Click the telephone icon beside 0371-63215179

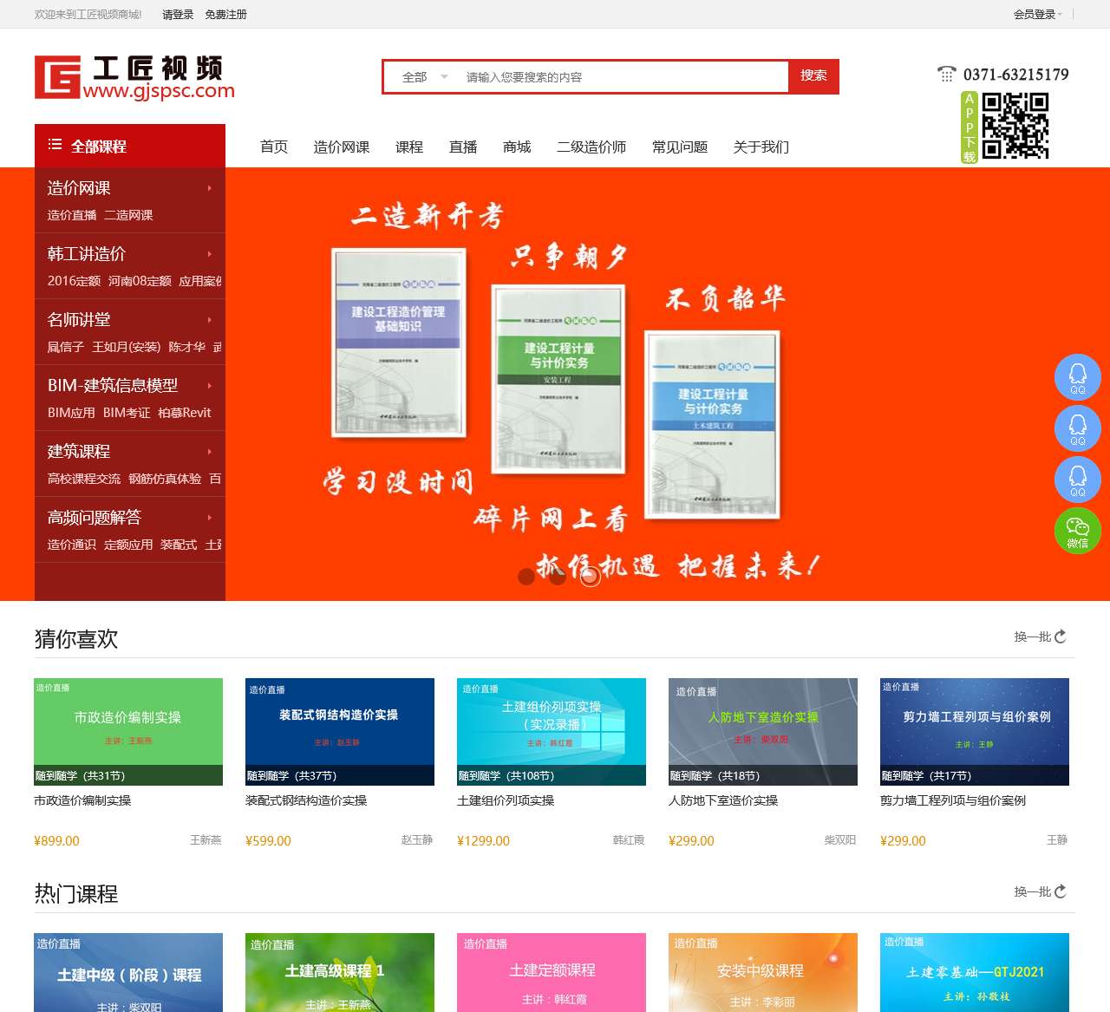[946, 75]
